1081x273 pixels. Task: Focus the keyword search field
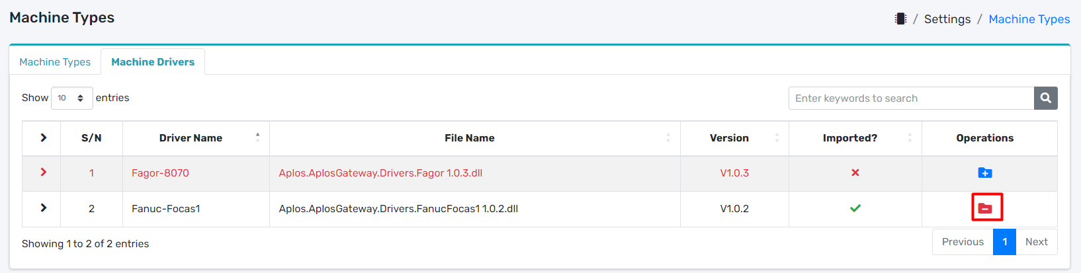(x=911, y=98)
